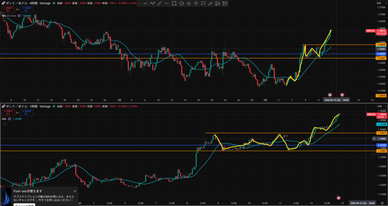
Task: Close the Flash sale notification
Action: [75, 191]
